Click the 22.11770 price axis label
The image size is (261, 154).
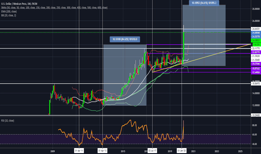click(256, 48)
